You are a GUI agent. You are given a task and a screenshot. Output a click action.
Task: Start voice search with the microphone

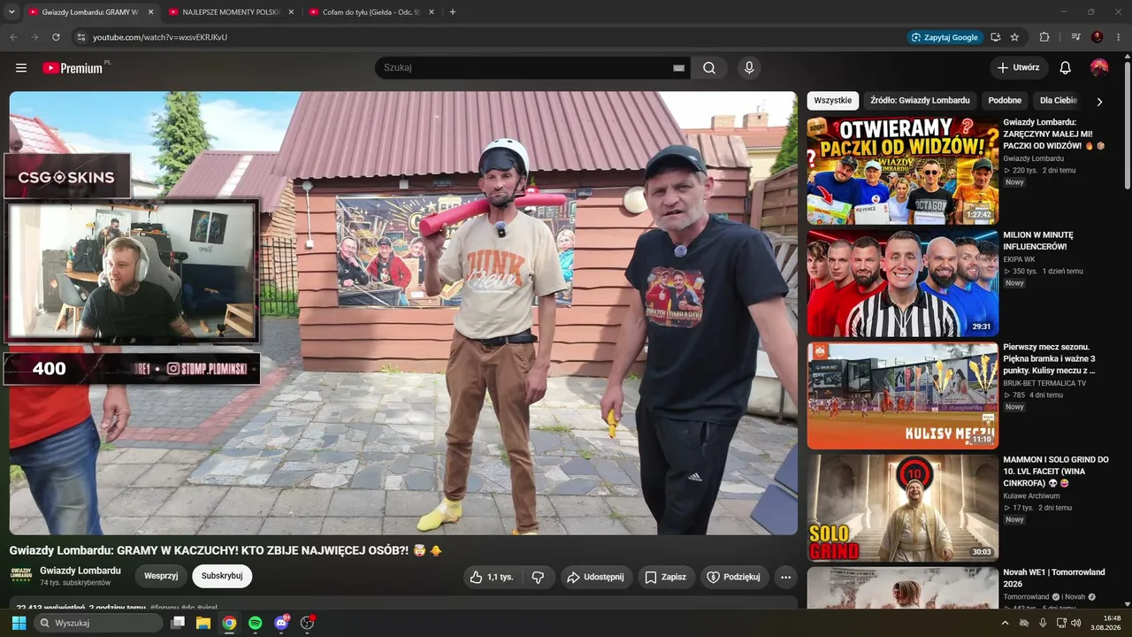point(749,68)
